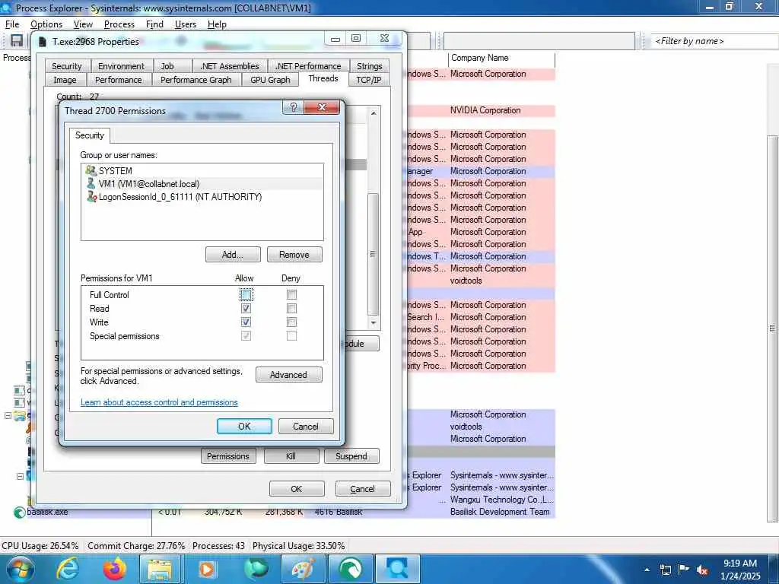
Task: Open the Options menu
Action: tap(46, 24)
